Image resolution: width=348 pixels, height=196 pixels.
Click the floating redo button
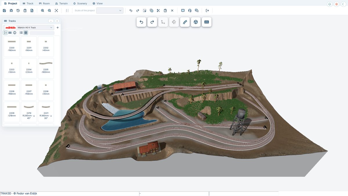152,22
